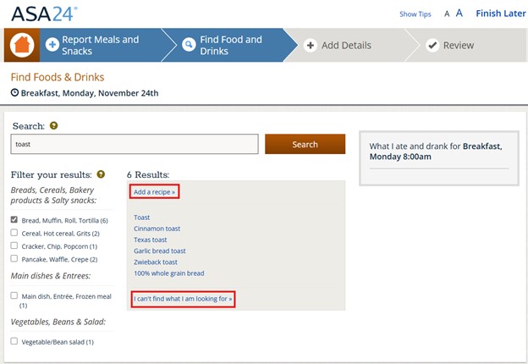
Task: Open the Review step tab
Action: click(458, 46)
